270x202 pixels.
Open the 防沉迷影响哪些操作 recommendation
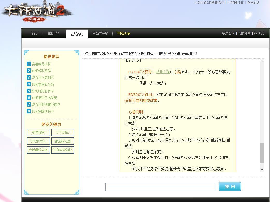pyautogui.click(x=46, y=104)
